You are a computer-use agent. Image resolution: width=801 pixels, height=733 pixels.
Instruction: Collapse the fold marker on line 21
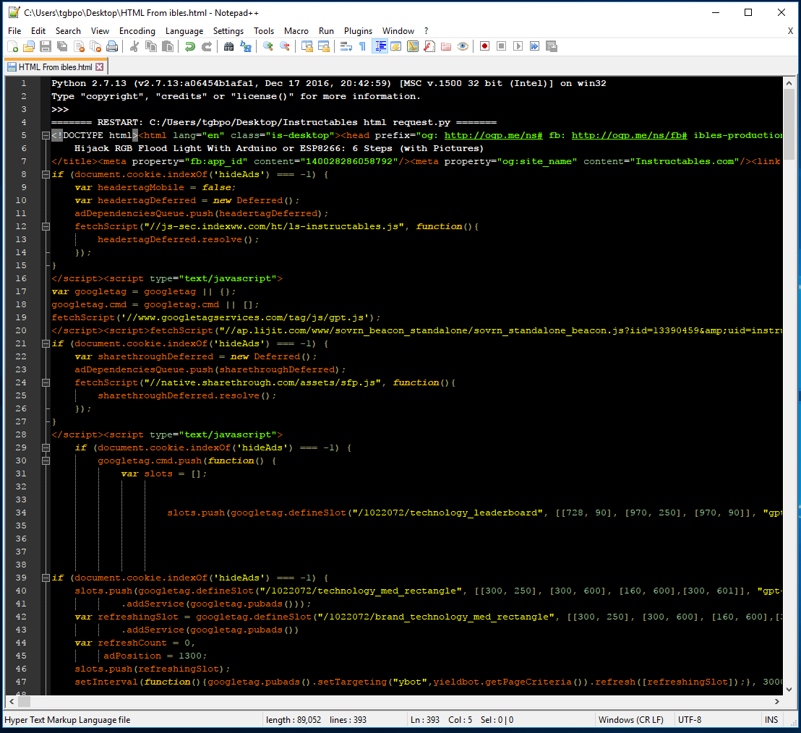click(46, 343)
